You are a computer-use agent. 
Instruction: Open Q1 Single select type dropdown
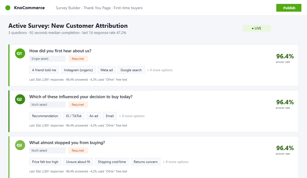pos(47,59)
